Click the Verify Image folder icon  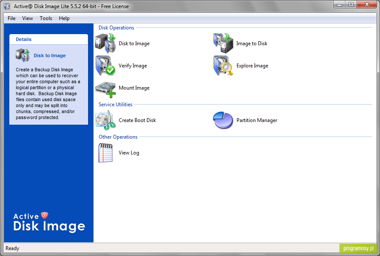[105, 65]
